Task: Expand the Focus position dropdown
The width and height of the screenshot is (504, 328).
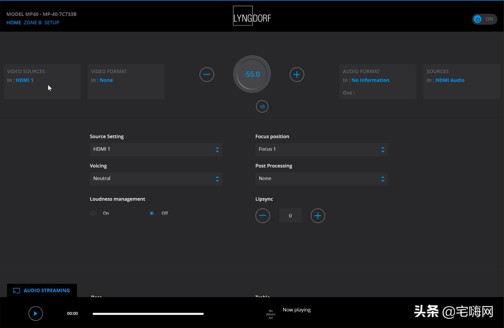Action: pos(321,149)
